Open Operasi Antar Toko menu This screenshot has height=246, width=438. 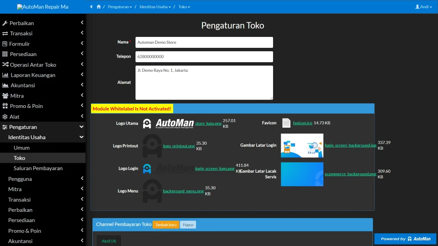(x=43, y=65)
